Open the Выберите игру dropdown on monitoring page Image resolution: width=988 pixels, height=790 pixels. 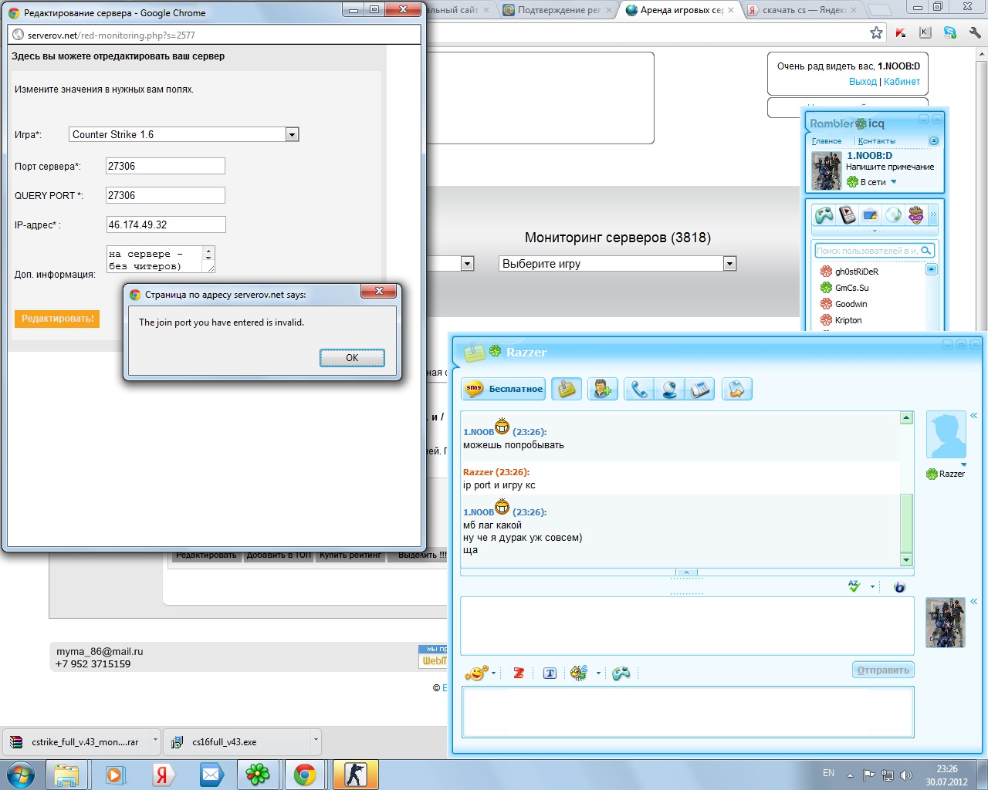(x=617, y=264)
